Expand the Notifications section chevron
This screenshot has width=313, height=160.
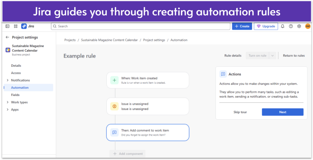pos(8,80)
